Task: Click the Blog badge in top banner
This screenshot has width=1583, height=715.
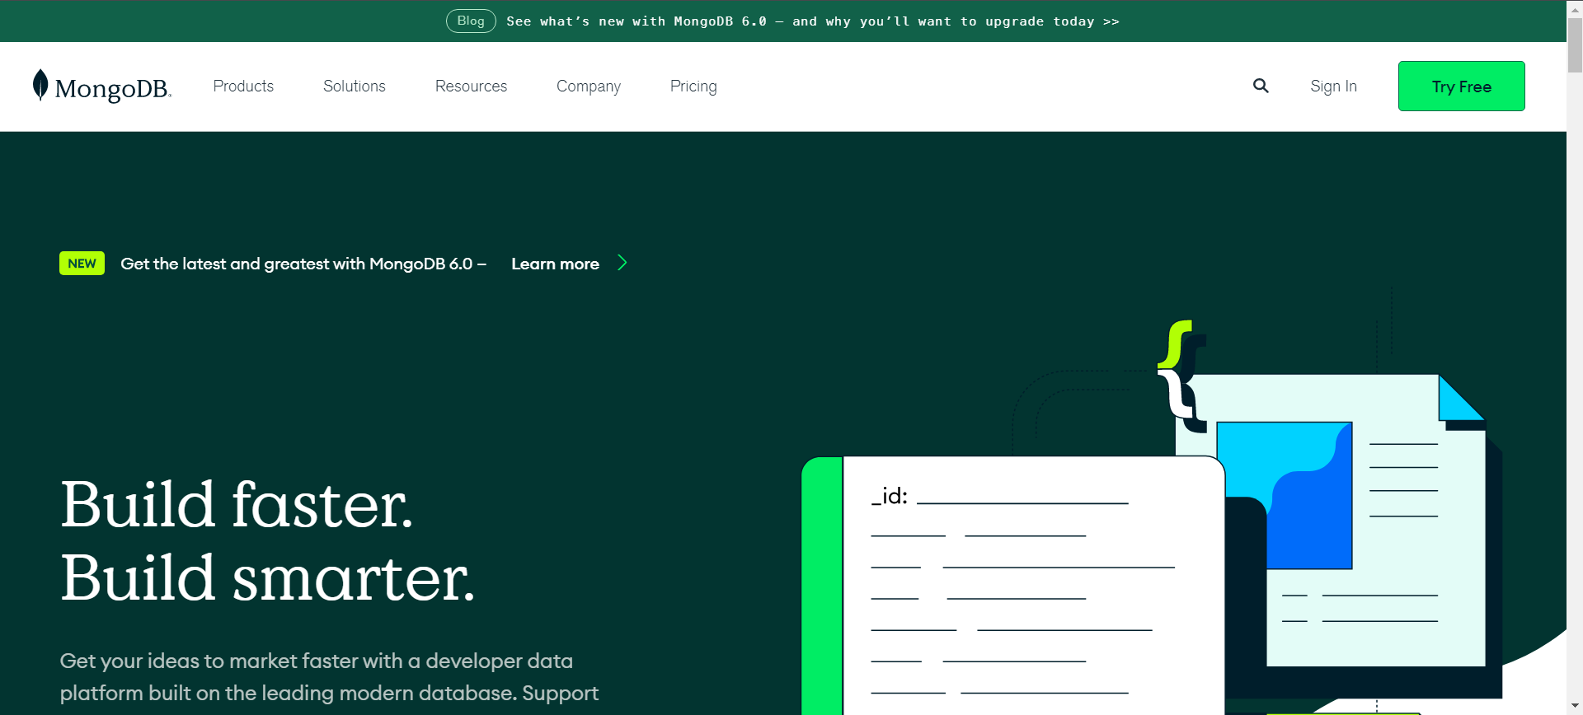Action: coord(471,21)
